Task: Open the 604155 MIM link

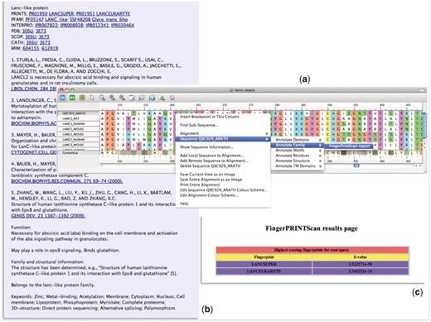Action: [31, 48]
